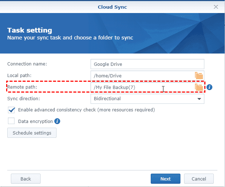Enable the Data encryption checkbox

click(12, 121)
